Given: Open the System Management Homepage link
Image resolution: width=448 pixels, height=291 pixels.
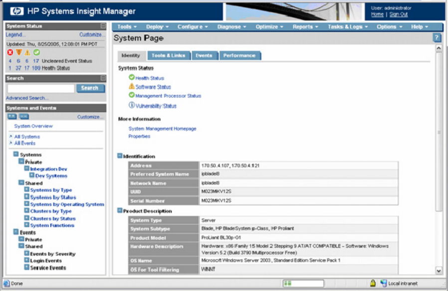Looking at the screenshot, I should pos(162,129).
